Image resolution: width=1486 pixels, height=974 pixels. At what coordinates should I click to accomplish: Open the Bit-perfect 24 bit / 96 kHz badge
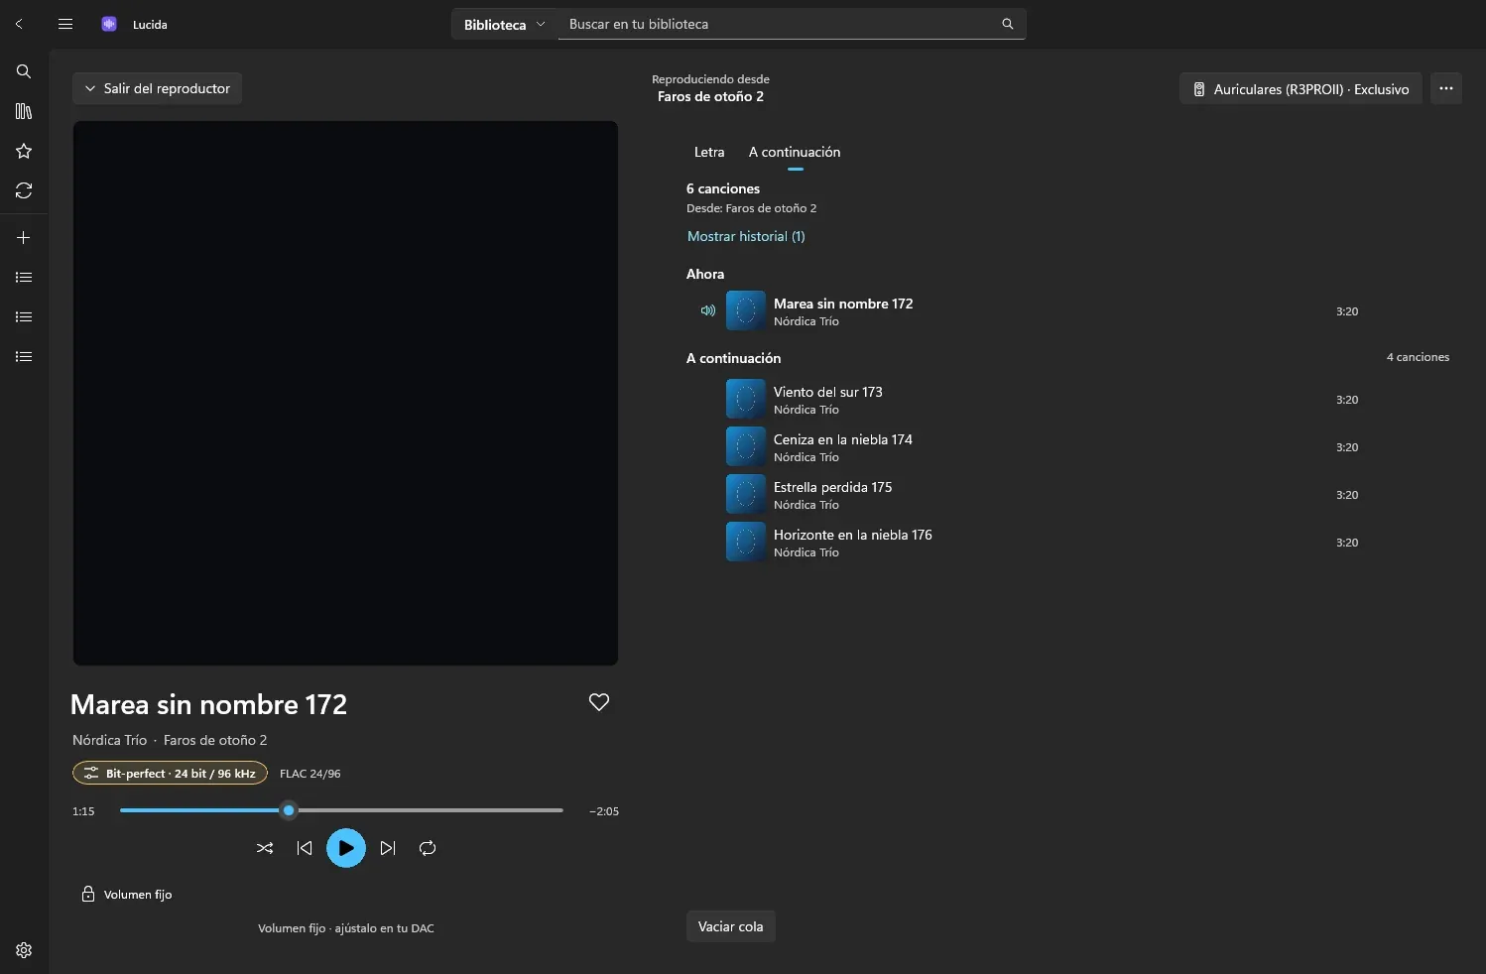pyautogui.click(x=170, y=773)
